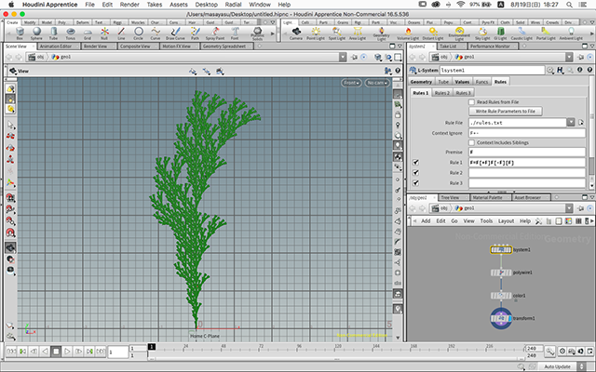Toggle Context Includes Siblings checkbox
This screenshot has height=372, width=596.
pyautogui.click(x=471, y=141)
